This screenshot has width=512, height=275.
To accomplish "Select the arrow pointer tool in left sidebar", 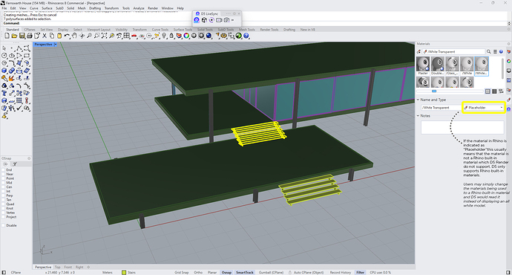I will (4, 48).
